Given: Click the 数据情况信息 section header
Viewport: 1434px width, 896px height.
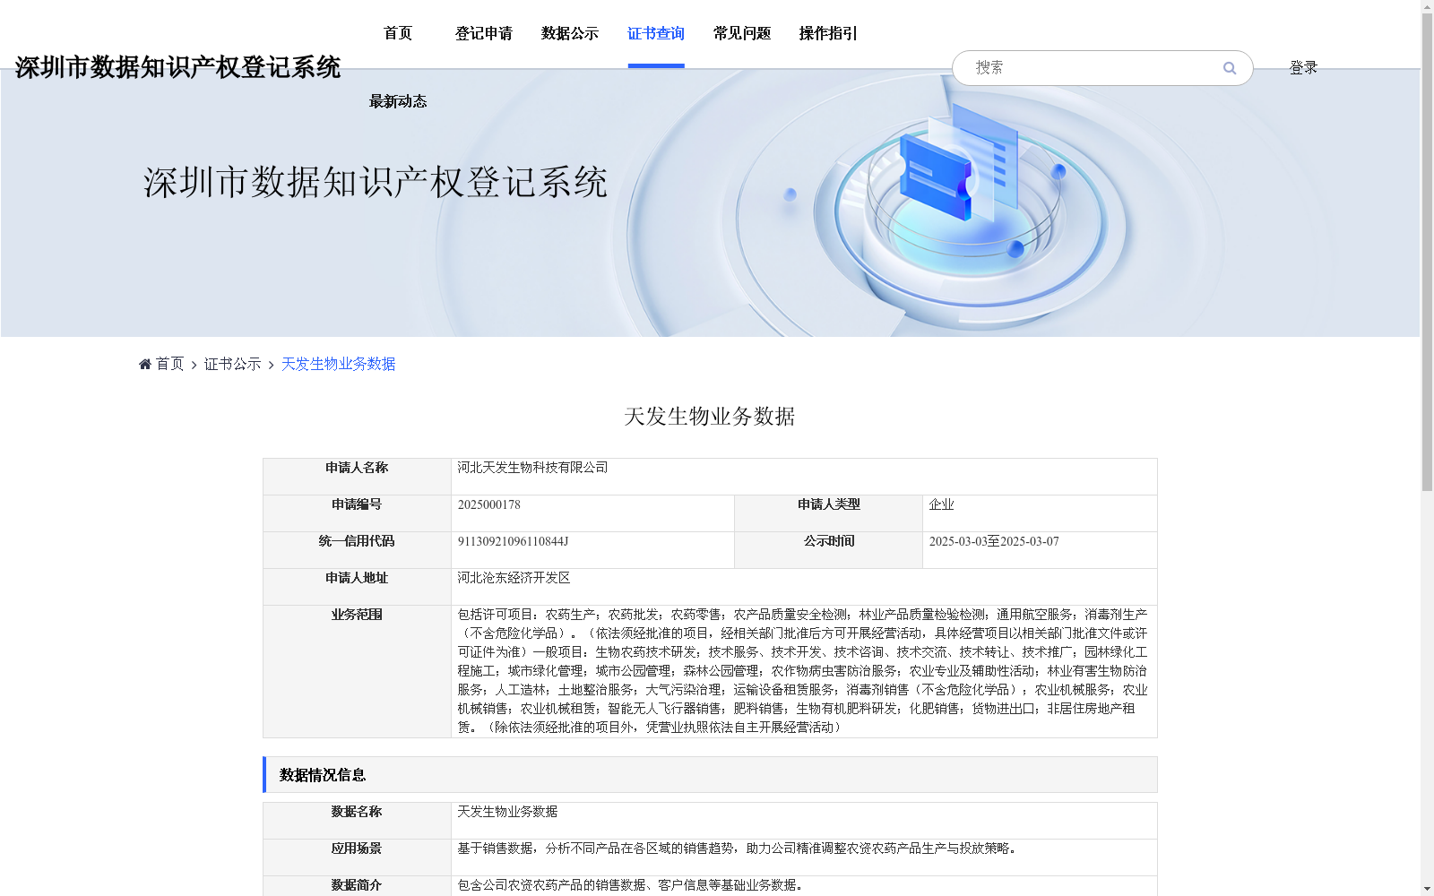Looking at the screenshot, I should pyautogui.click(x=711, y=775).
